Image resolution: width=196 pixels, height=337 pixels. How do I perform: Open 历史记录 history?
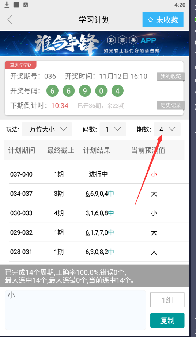coord(170,105)
